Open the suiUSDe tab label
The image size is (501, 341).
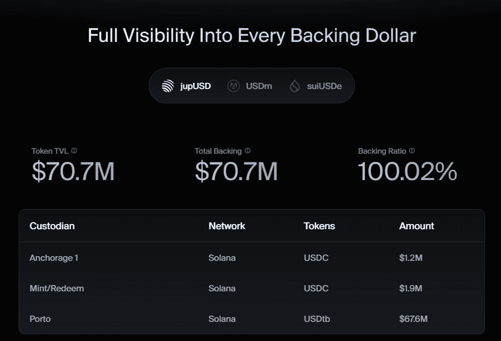(324, 86)
